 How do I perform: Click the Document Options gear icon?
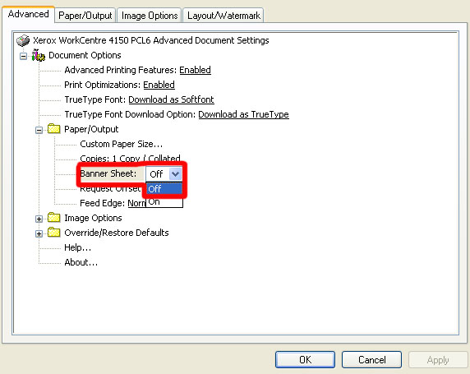pos(39,55)
